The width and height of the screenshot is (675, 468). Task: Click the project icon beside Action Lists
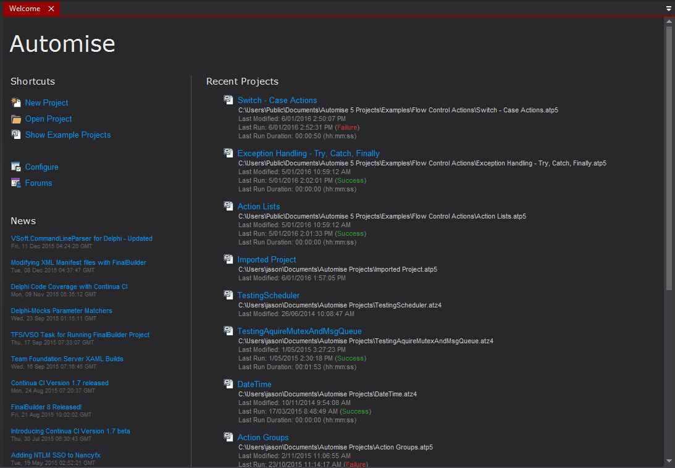[228, 206]
